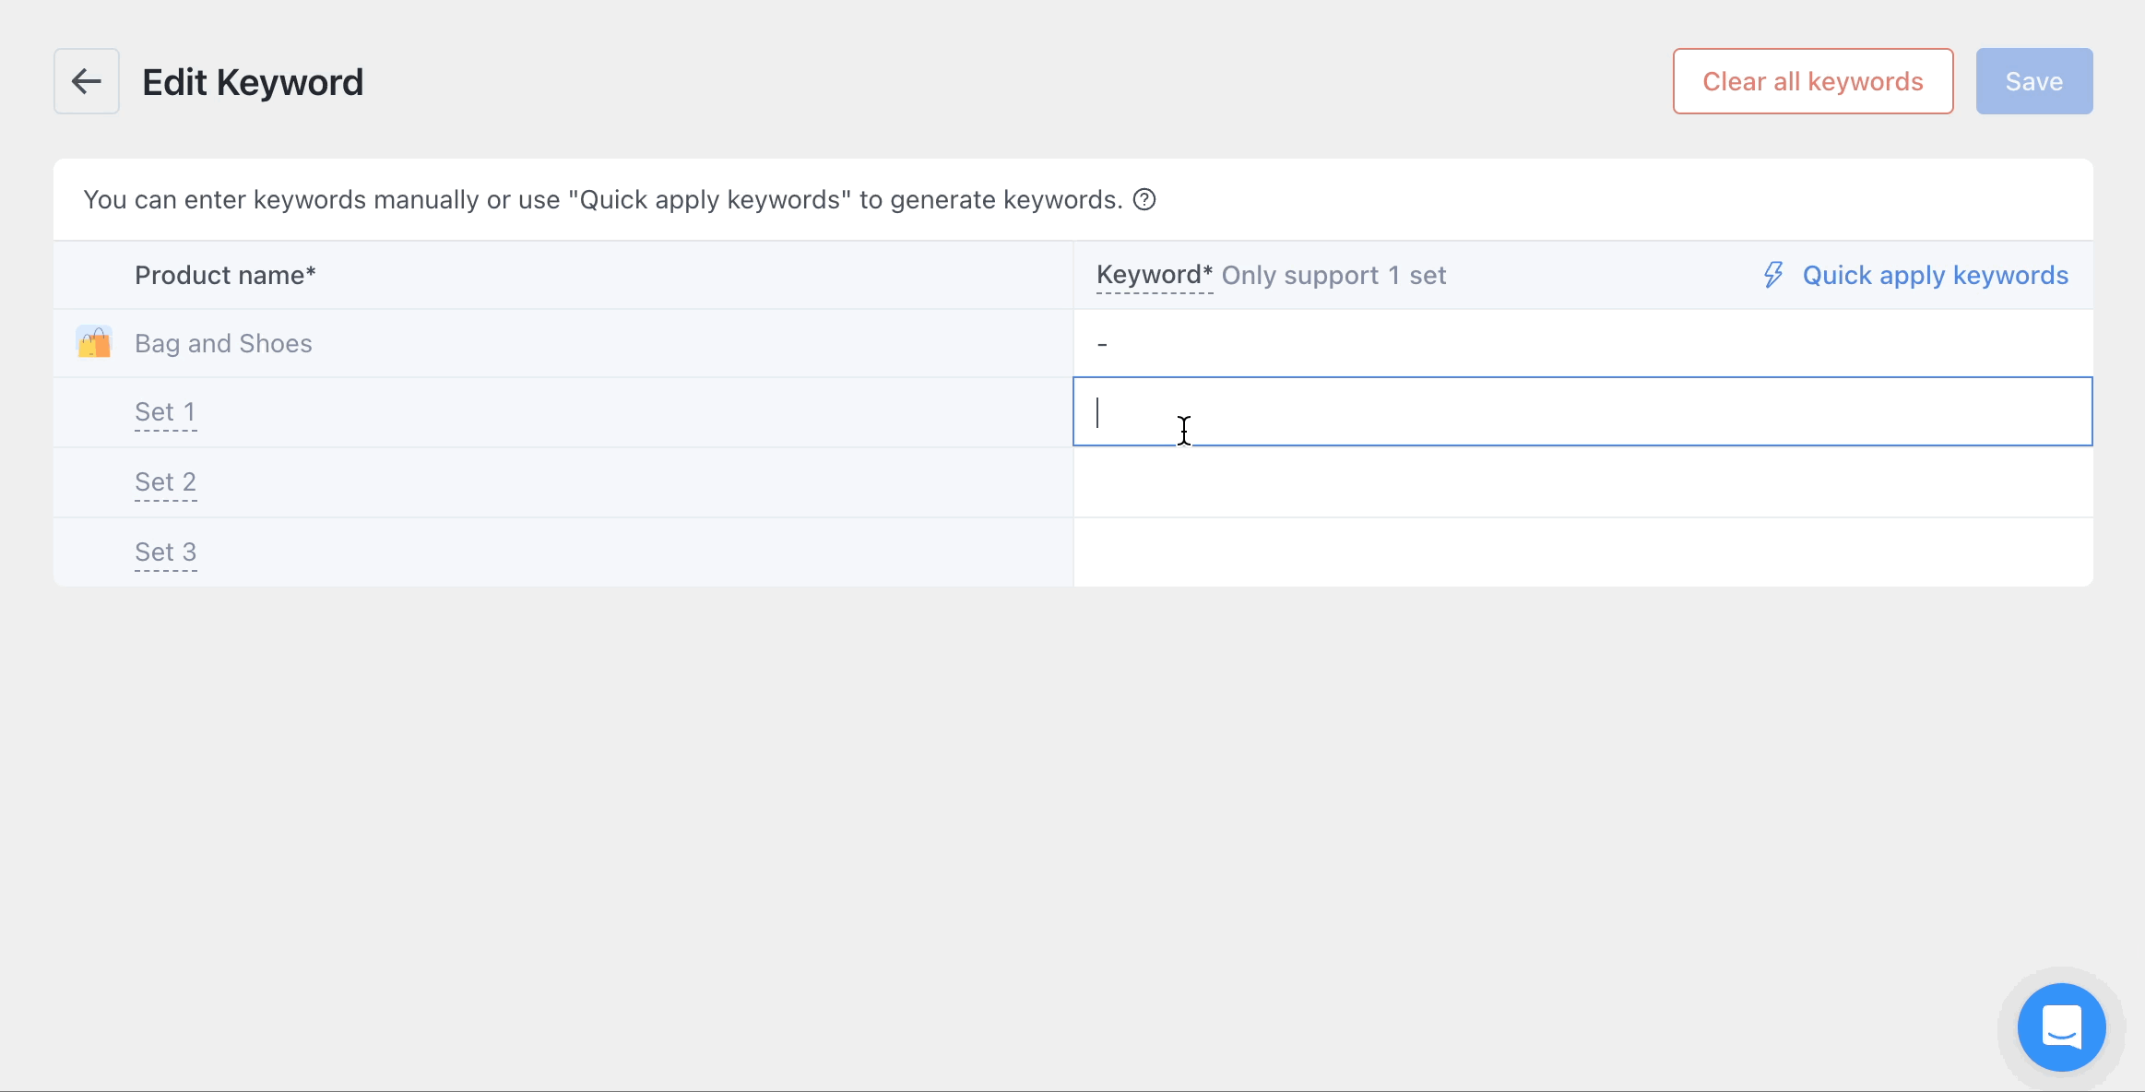Click the Bag and Shoes product name

click(x=223, y=343)
